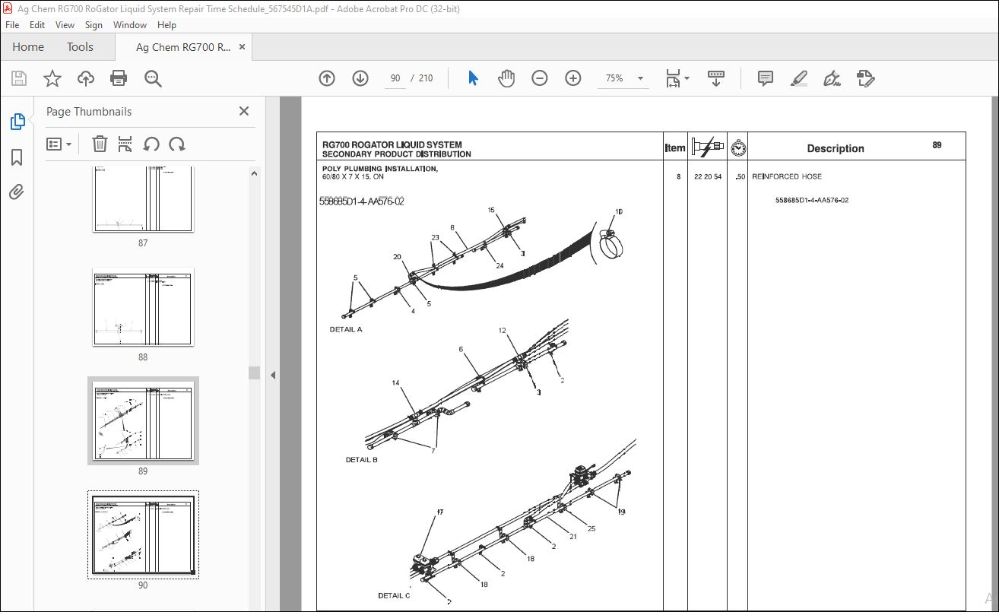
Task: Open the Help menu
Action: (166, 25)
